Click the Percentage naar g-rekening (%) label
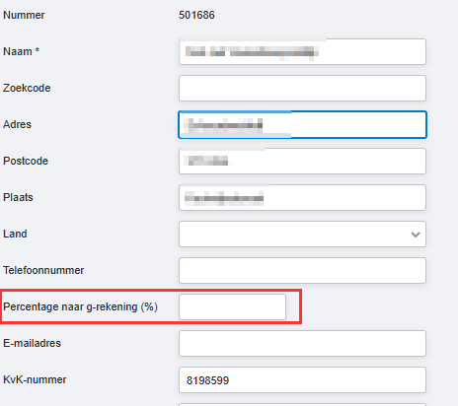This screenshot has width=458, height=406. pyautogui.click(x=80, y=306)
